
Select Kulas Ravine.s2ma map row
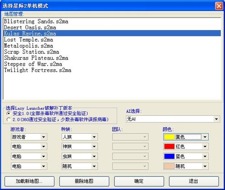[x=112, y=33]
